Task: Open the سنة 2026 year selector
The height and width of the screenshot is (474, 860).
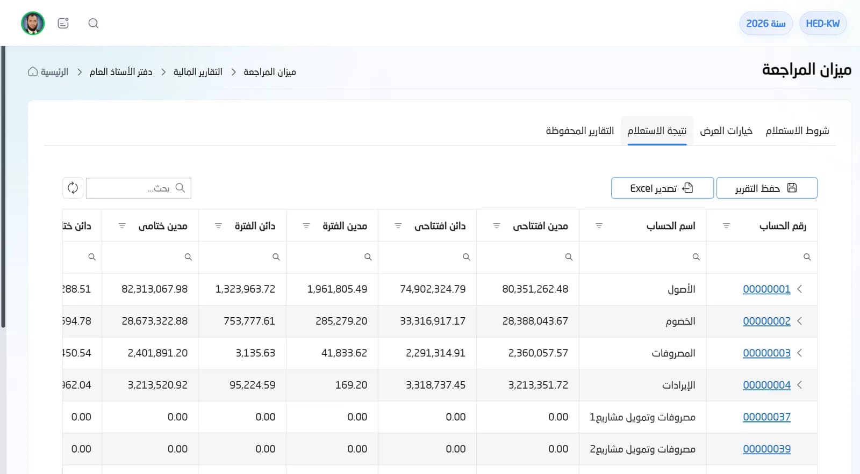Action: pos(766,24)
